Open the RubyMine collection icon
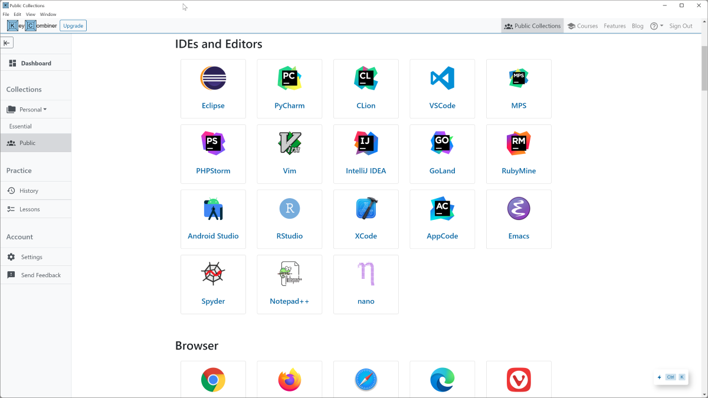This screenshot has height=398, width=708. (519, 143)
